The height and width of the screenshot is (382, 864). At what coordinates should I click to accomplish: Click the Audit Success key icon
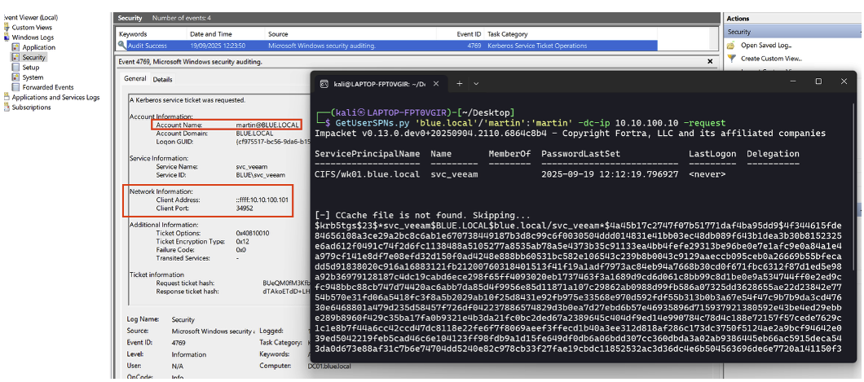121,46
